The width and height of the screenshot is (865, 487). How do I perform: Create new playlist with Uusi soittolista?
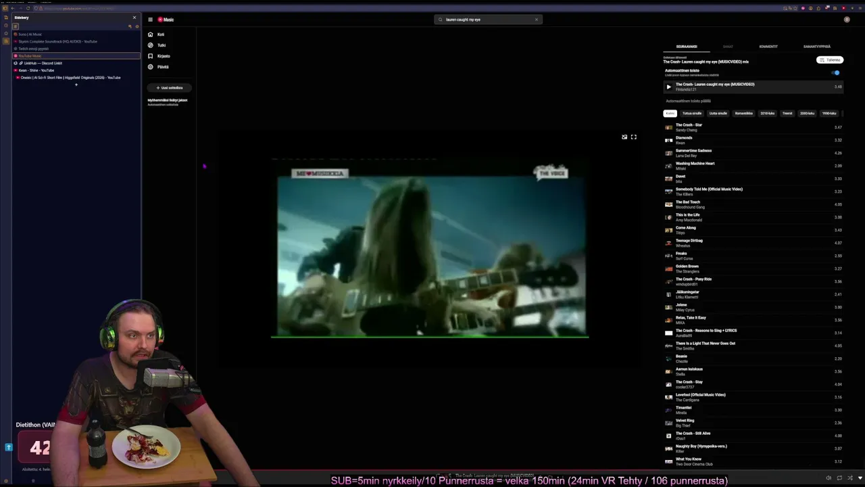point(170,88)
